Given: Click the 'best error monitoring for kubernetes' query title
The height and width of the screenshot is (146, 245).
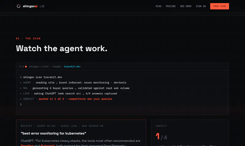Looking at the screenshot, I should click(53, 134).
